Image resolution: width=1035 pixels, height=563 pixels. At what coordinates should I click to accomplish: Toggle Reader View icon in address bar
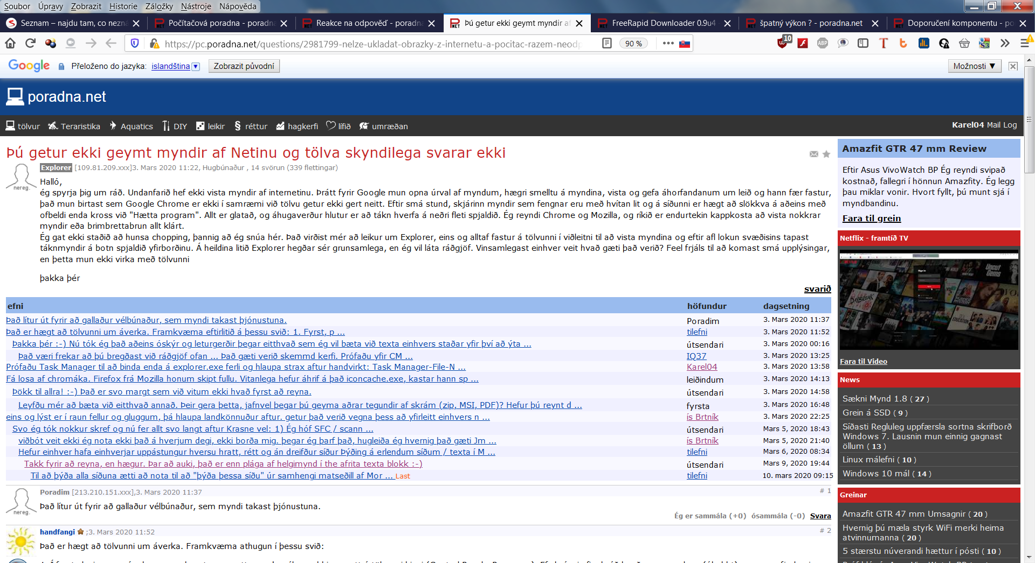[607, 43]
